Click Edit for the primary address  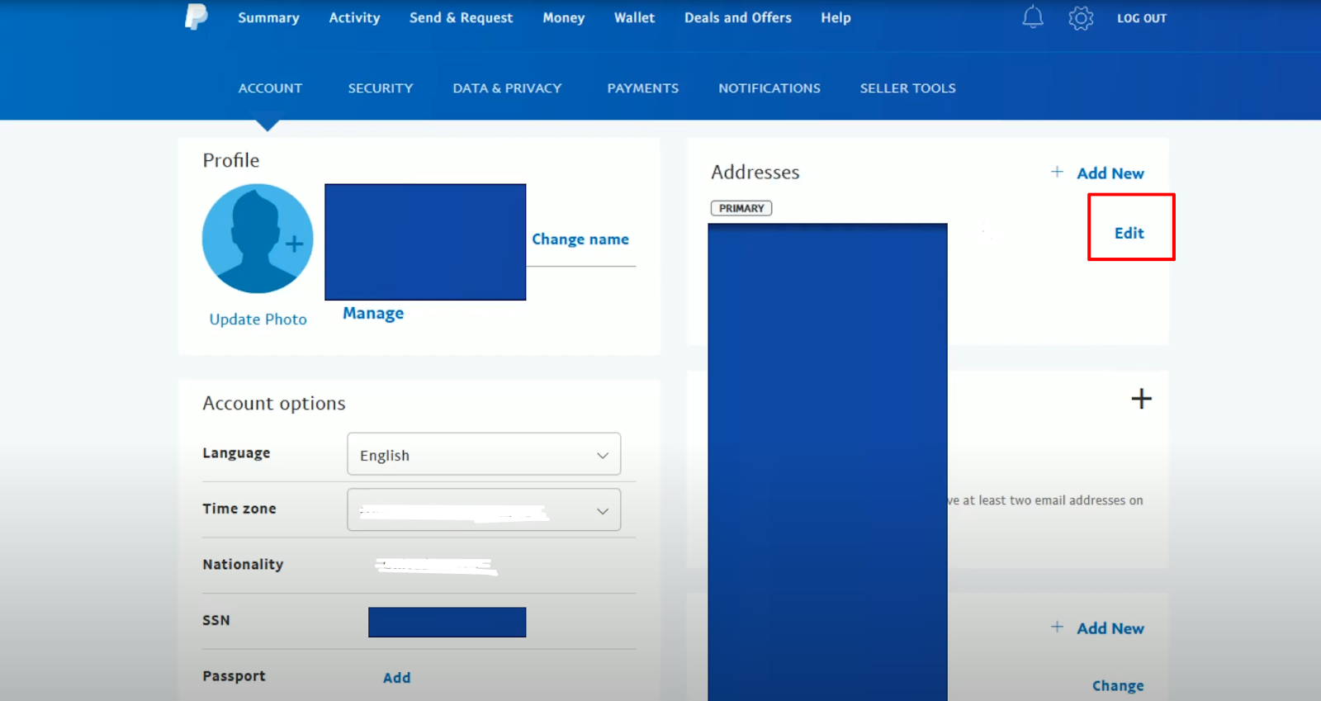coord(1129,233)
